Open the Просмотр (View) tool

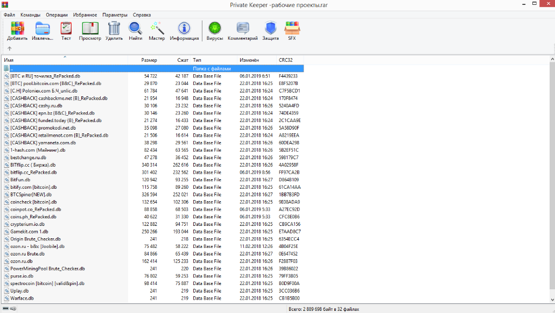pyautogui.click(x=90, y=29)
